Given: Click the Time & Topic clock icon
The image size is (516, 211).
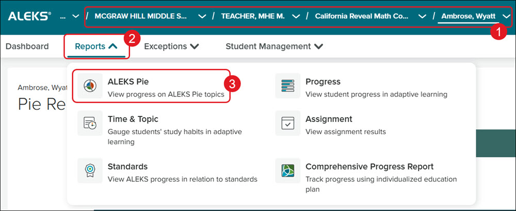Looking at the screenshot, I should (90, 123).
